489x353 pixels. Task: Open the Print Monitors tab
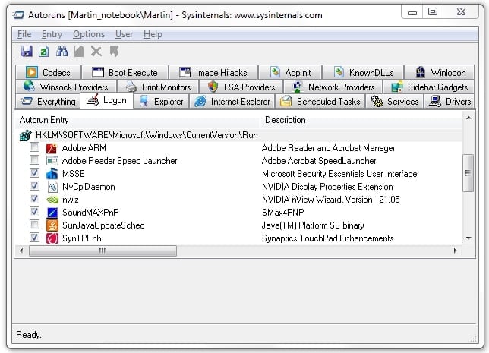(158, 87)
